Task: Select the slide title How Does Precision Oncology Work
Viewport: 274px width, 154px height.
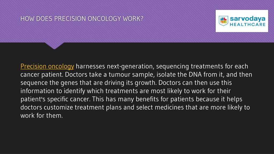Action: tap(82, 18)
